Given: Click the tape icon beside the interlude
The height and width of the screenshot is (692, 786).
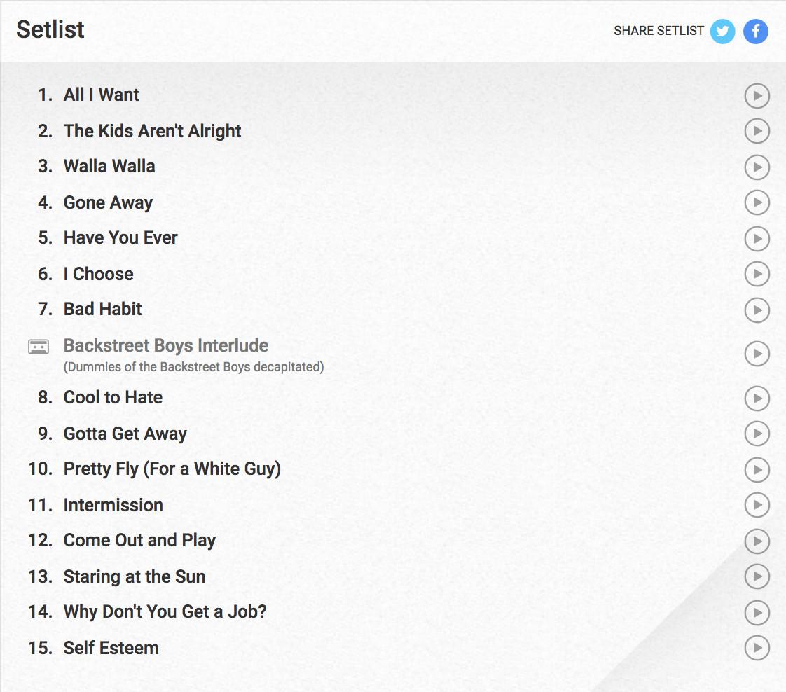Looking at the screenshot, I should click(x=39, y=346).
